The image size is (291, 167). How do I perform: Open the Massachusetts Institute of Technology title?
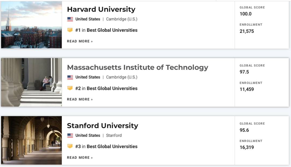point(137,67)
